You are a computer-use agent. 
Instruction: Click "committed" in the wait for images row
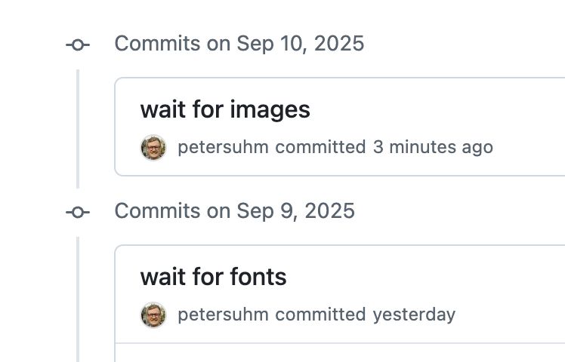point(320,147)
